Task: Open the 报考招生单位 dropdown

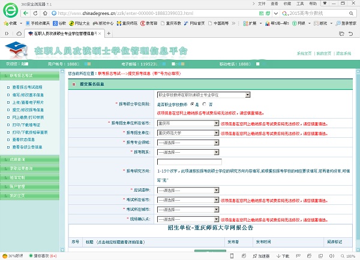Action: point(188,133)
